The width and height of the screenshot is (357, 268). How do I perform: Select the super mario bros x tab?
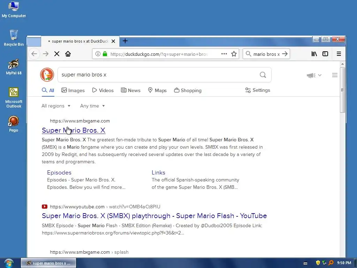pos(80,41)
